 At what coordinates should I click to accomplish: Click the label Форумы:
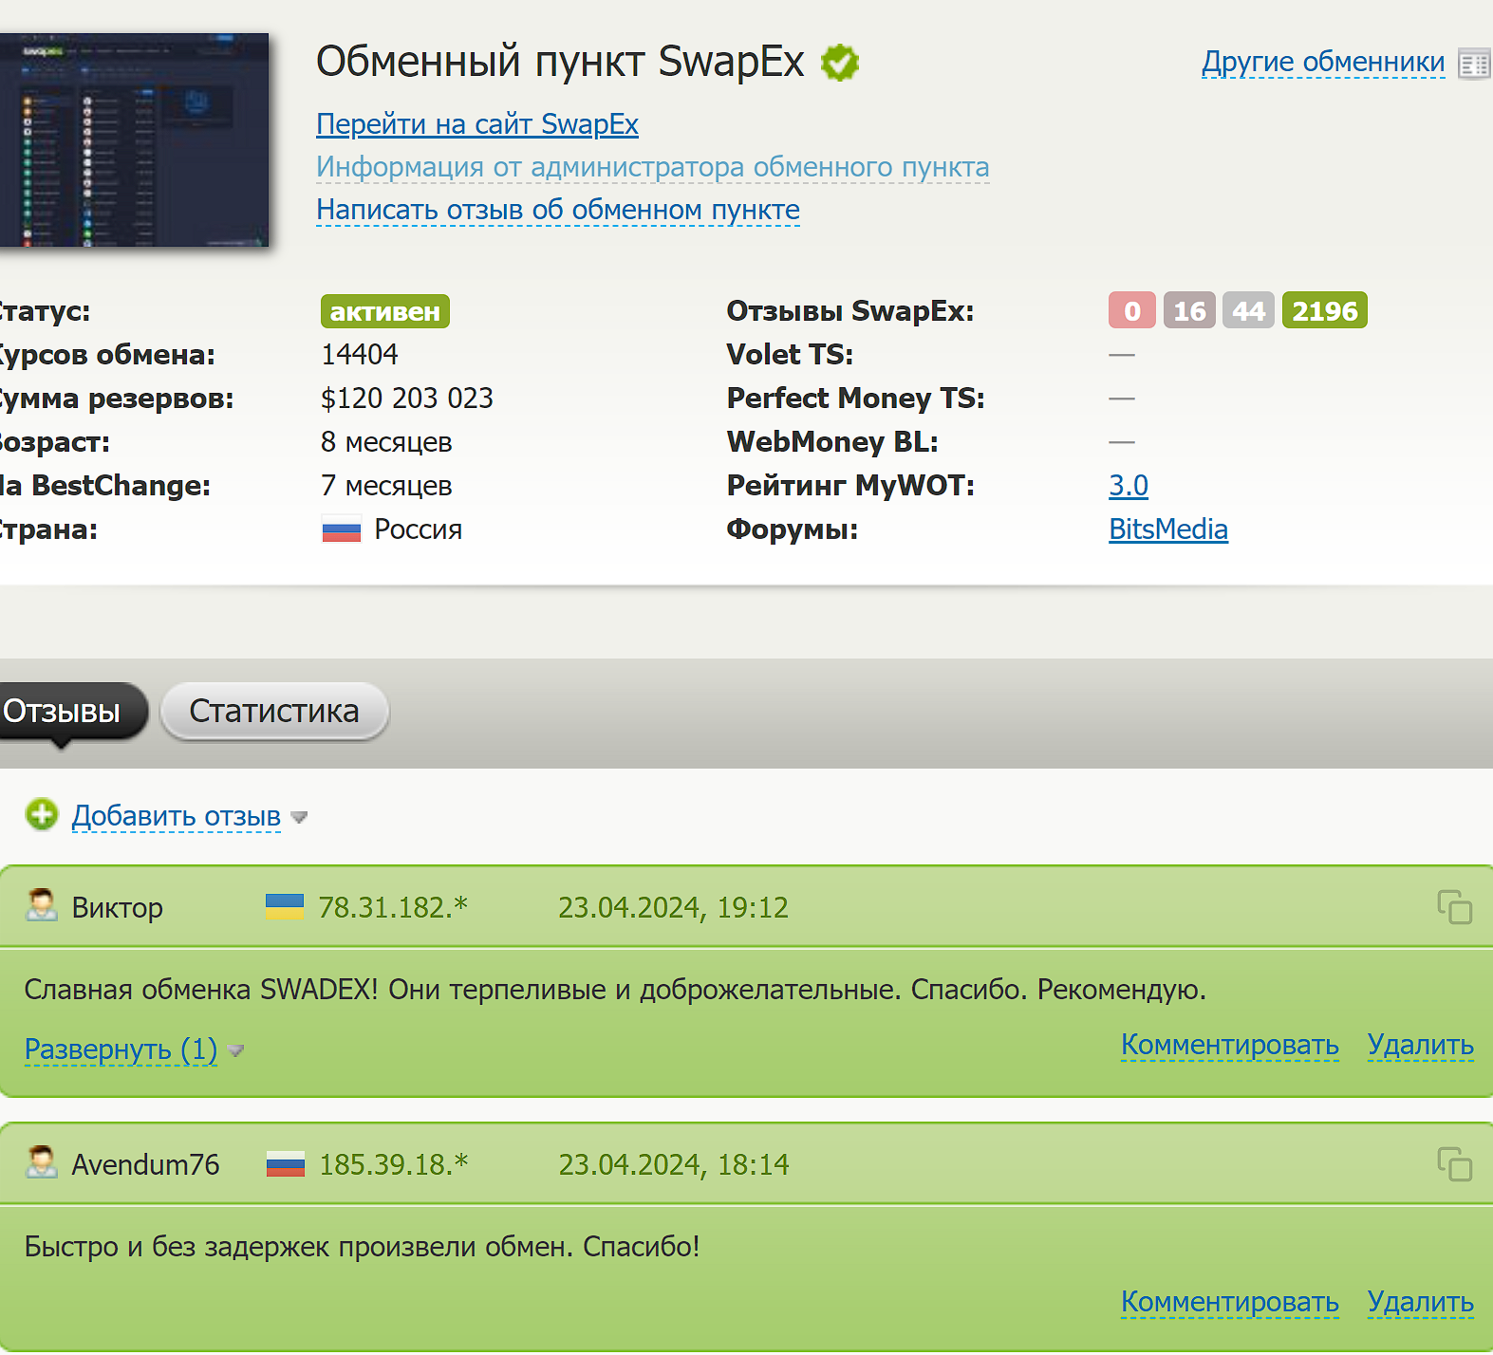(793, 529)
